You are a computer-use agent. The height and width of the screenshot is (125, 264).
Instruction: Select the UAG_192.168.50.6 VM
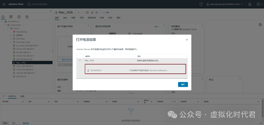pos(25,66)
